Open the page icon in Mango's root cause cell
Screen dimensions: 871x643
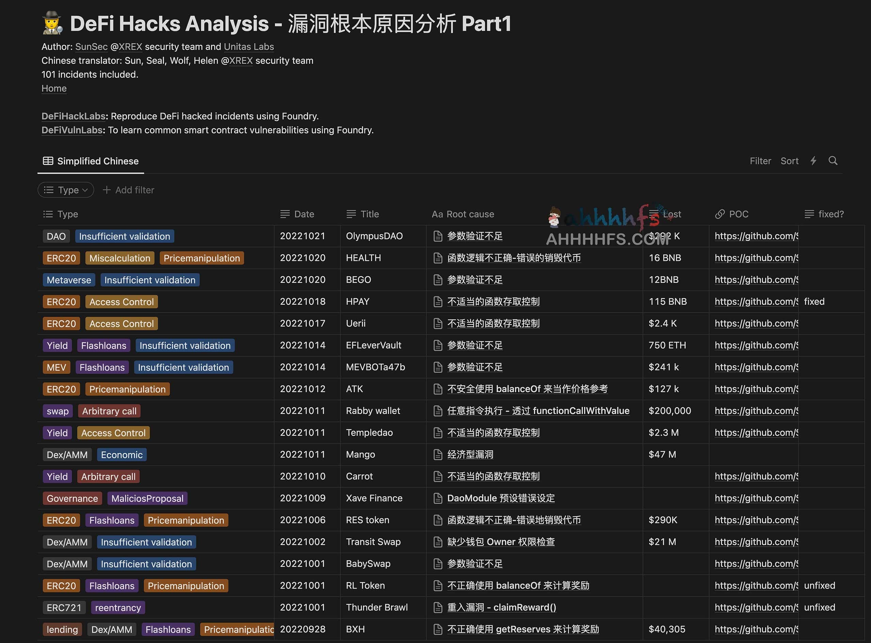[x=438, y=454]
